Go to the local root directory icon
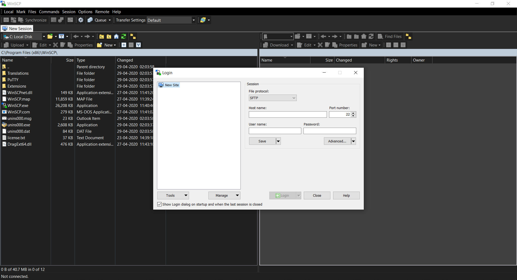Viewport: 517px width, 280px height. 109,37
